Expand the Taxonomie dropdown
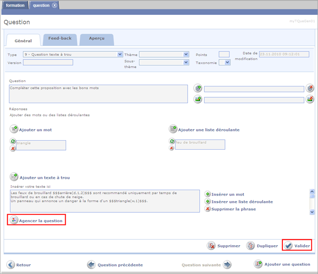The width and height of the screenshot is (318, 274). point(228,63)
